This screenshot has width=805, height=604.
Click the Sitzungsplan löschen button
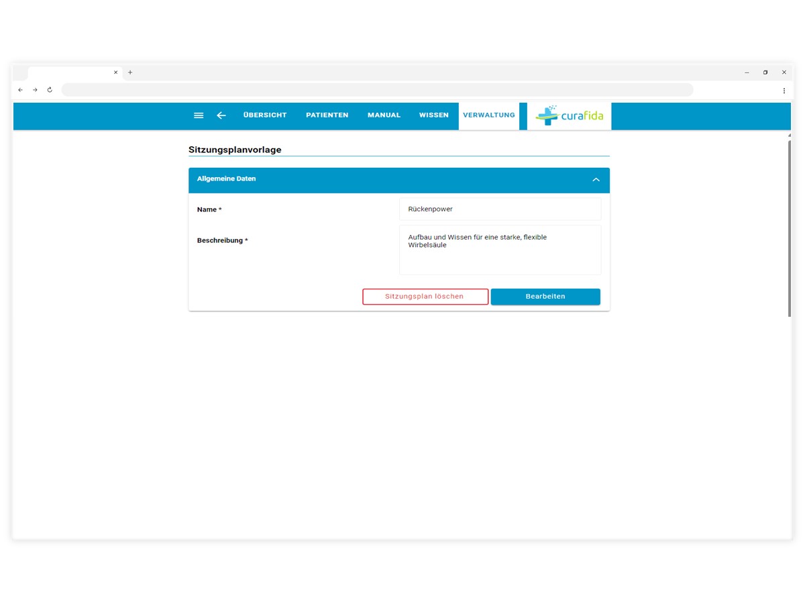pyautogui.click(x=425, y=297)
